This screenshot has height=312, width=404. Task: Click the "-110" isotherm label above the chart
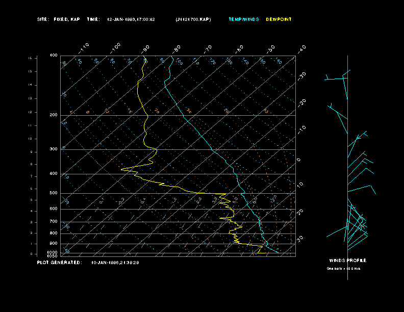[84, 48]
